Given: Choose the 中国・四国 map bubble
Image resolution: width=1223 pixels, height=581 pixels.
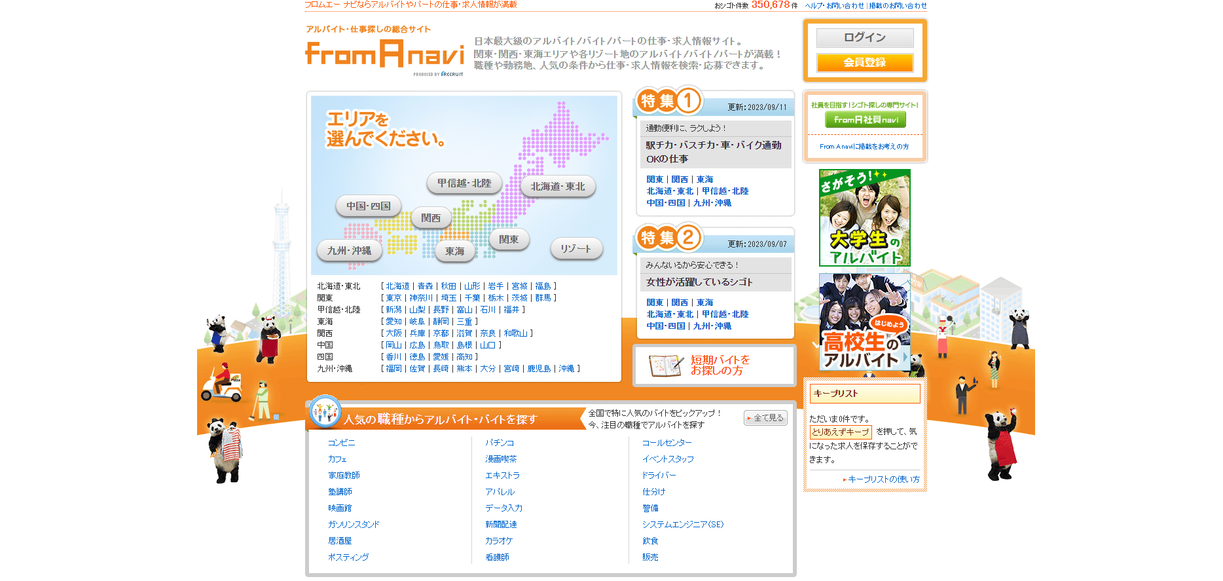Looking at the screenshot, I should click(369, 206).
